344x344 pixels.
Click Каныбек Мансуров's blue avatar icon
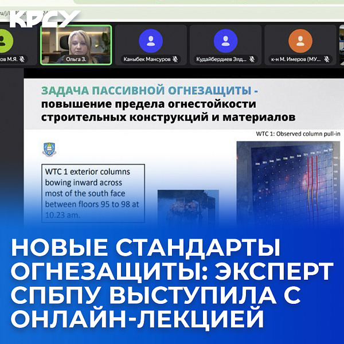151,41
